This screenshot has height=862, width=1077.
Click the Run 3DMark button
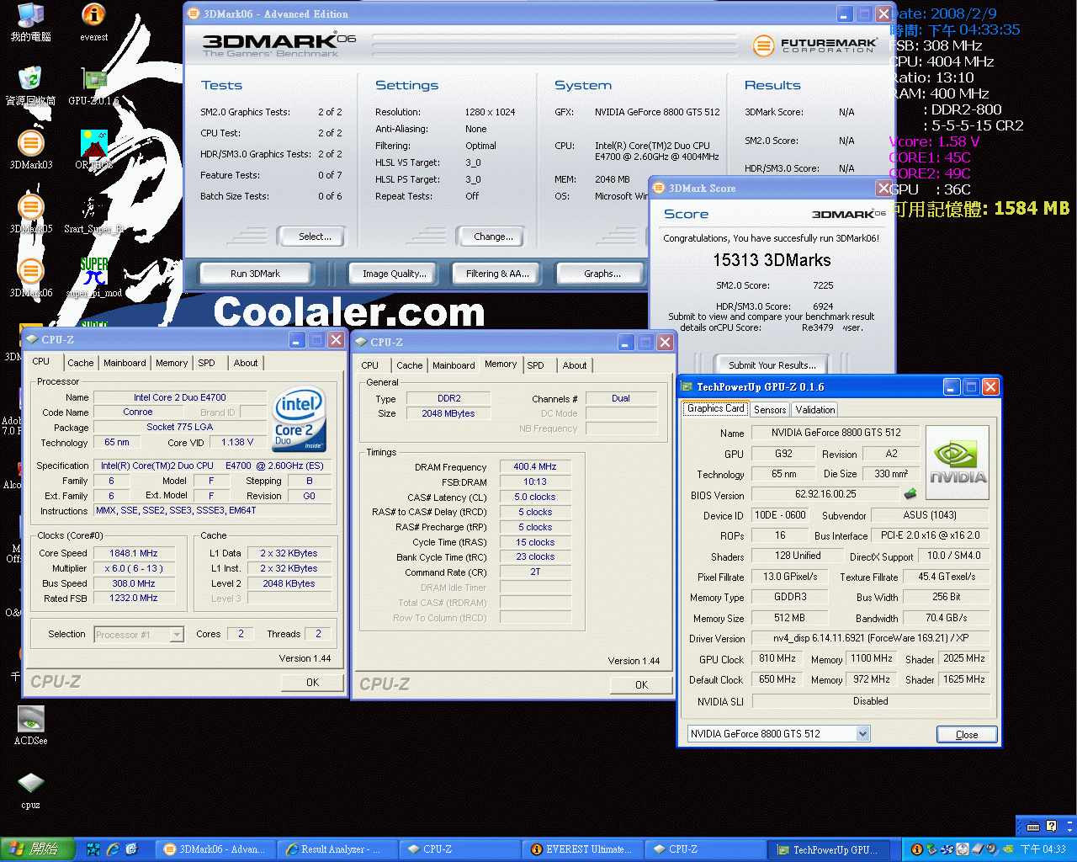[255, 274]
